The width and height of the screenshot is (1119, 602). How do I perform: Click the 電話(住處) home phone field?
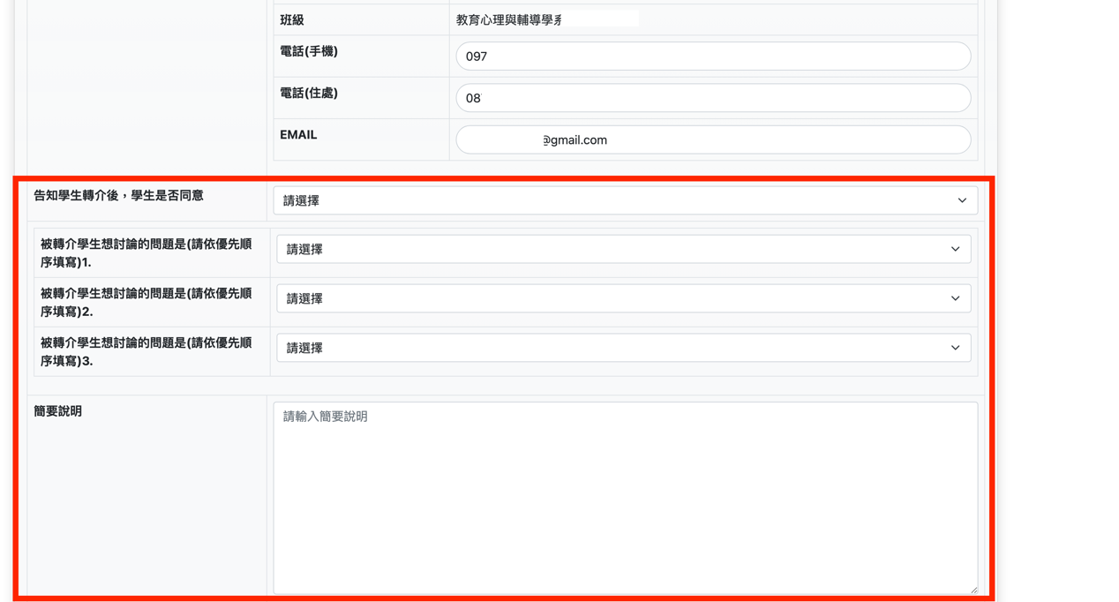[712, 97]
